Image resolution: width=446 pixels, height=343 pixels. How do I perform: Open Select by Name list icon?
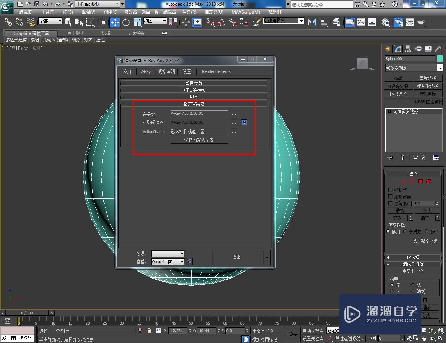click(x=79, y=22)
